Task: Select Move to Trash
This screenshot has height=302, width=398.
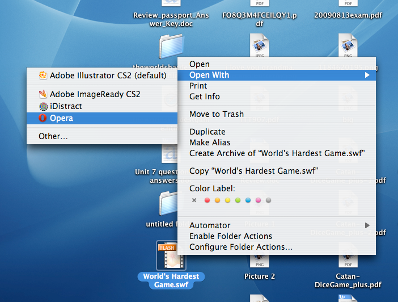Action: tap(277, 114)
